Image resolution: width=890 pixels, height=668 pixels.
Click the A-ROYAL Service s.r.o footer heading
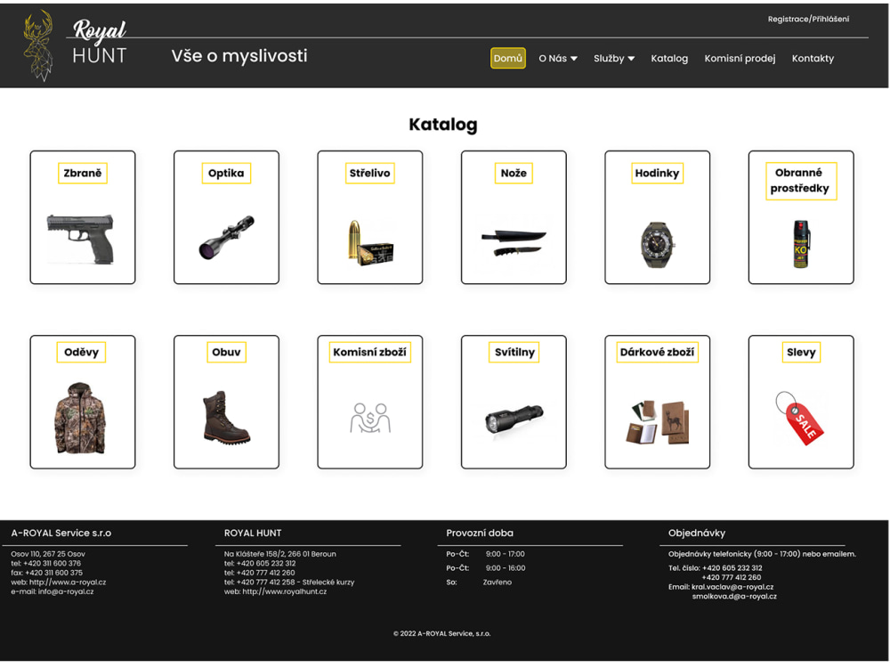(x=61, y=534)
